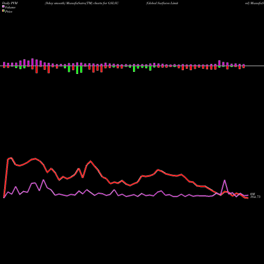The image size is (264, 264).
Task: Click the Price legend color swatch
Action: [x=3, y=11]
